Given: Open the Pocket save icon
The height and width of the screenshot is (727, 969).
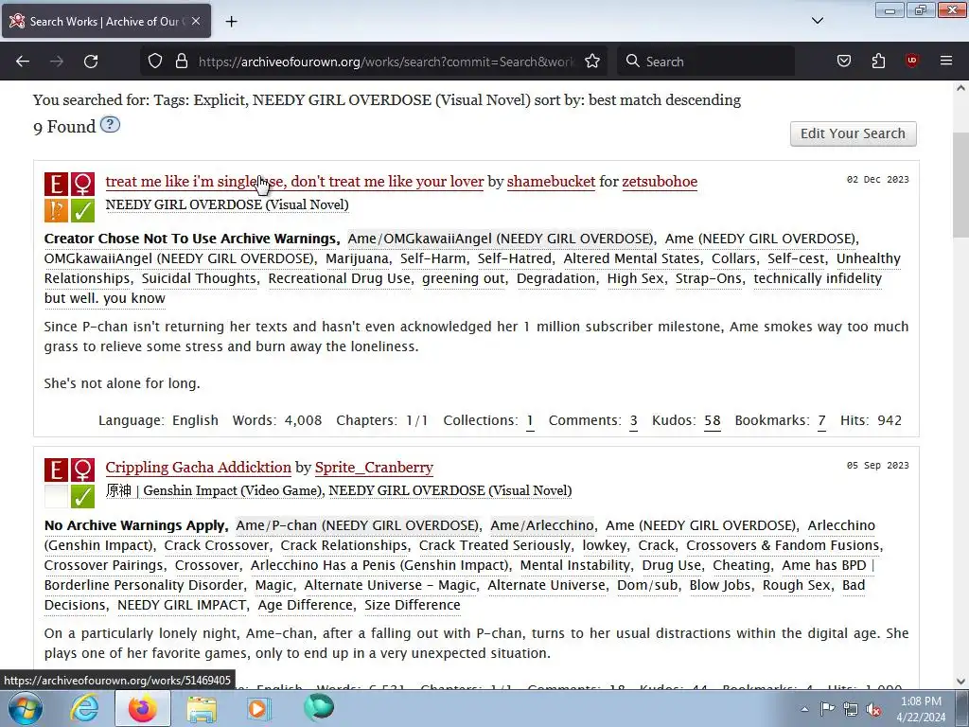Looking at the screenshot, I should point(843,62).
